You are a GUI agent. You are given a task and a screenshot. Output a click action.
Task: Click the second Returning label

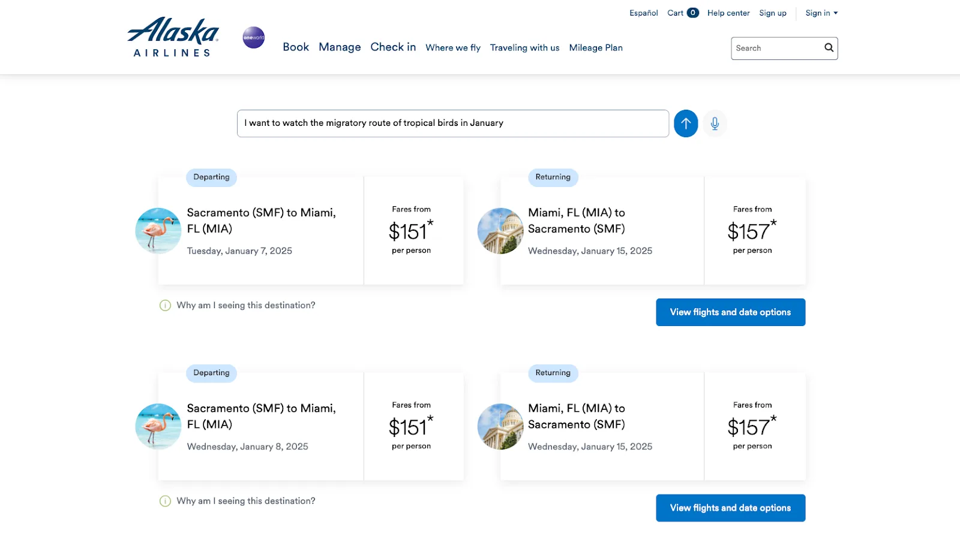[x=553, y=373]
